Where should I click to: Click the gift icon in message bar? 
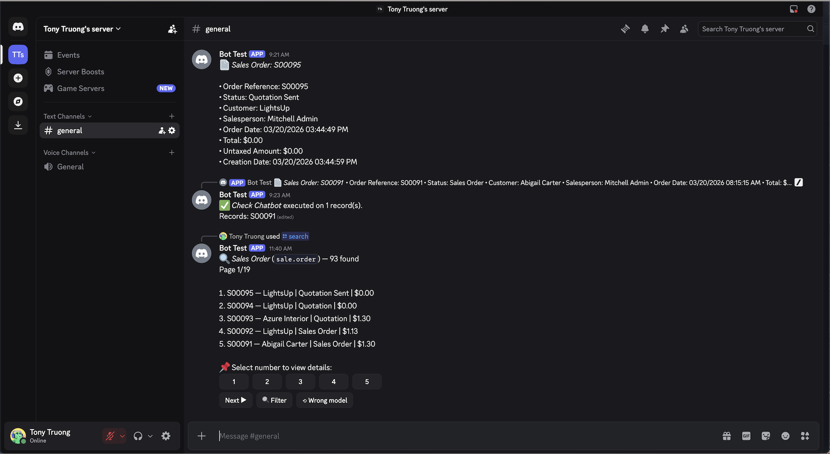pos(726,436)
